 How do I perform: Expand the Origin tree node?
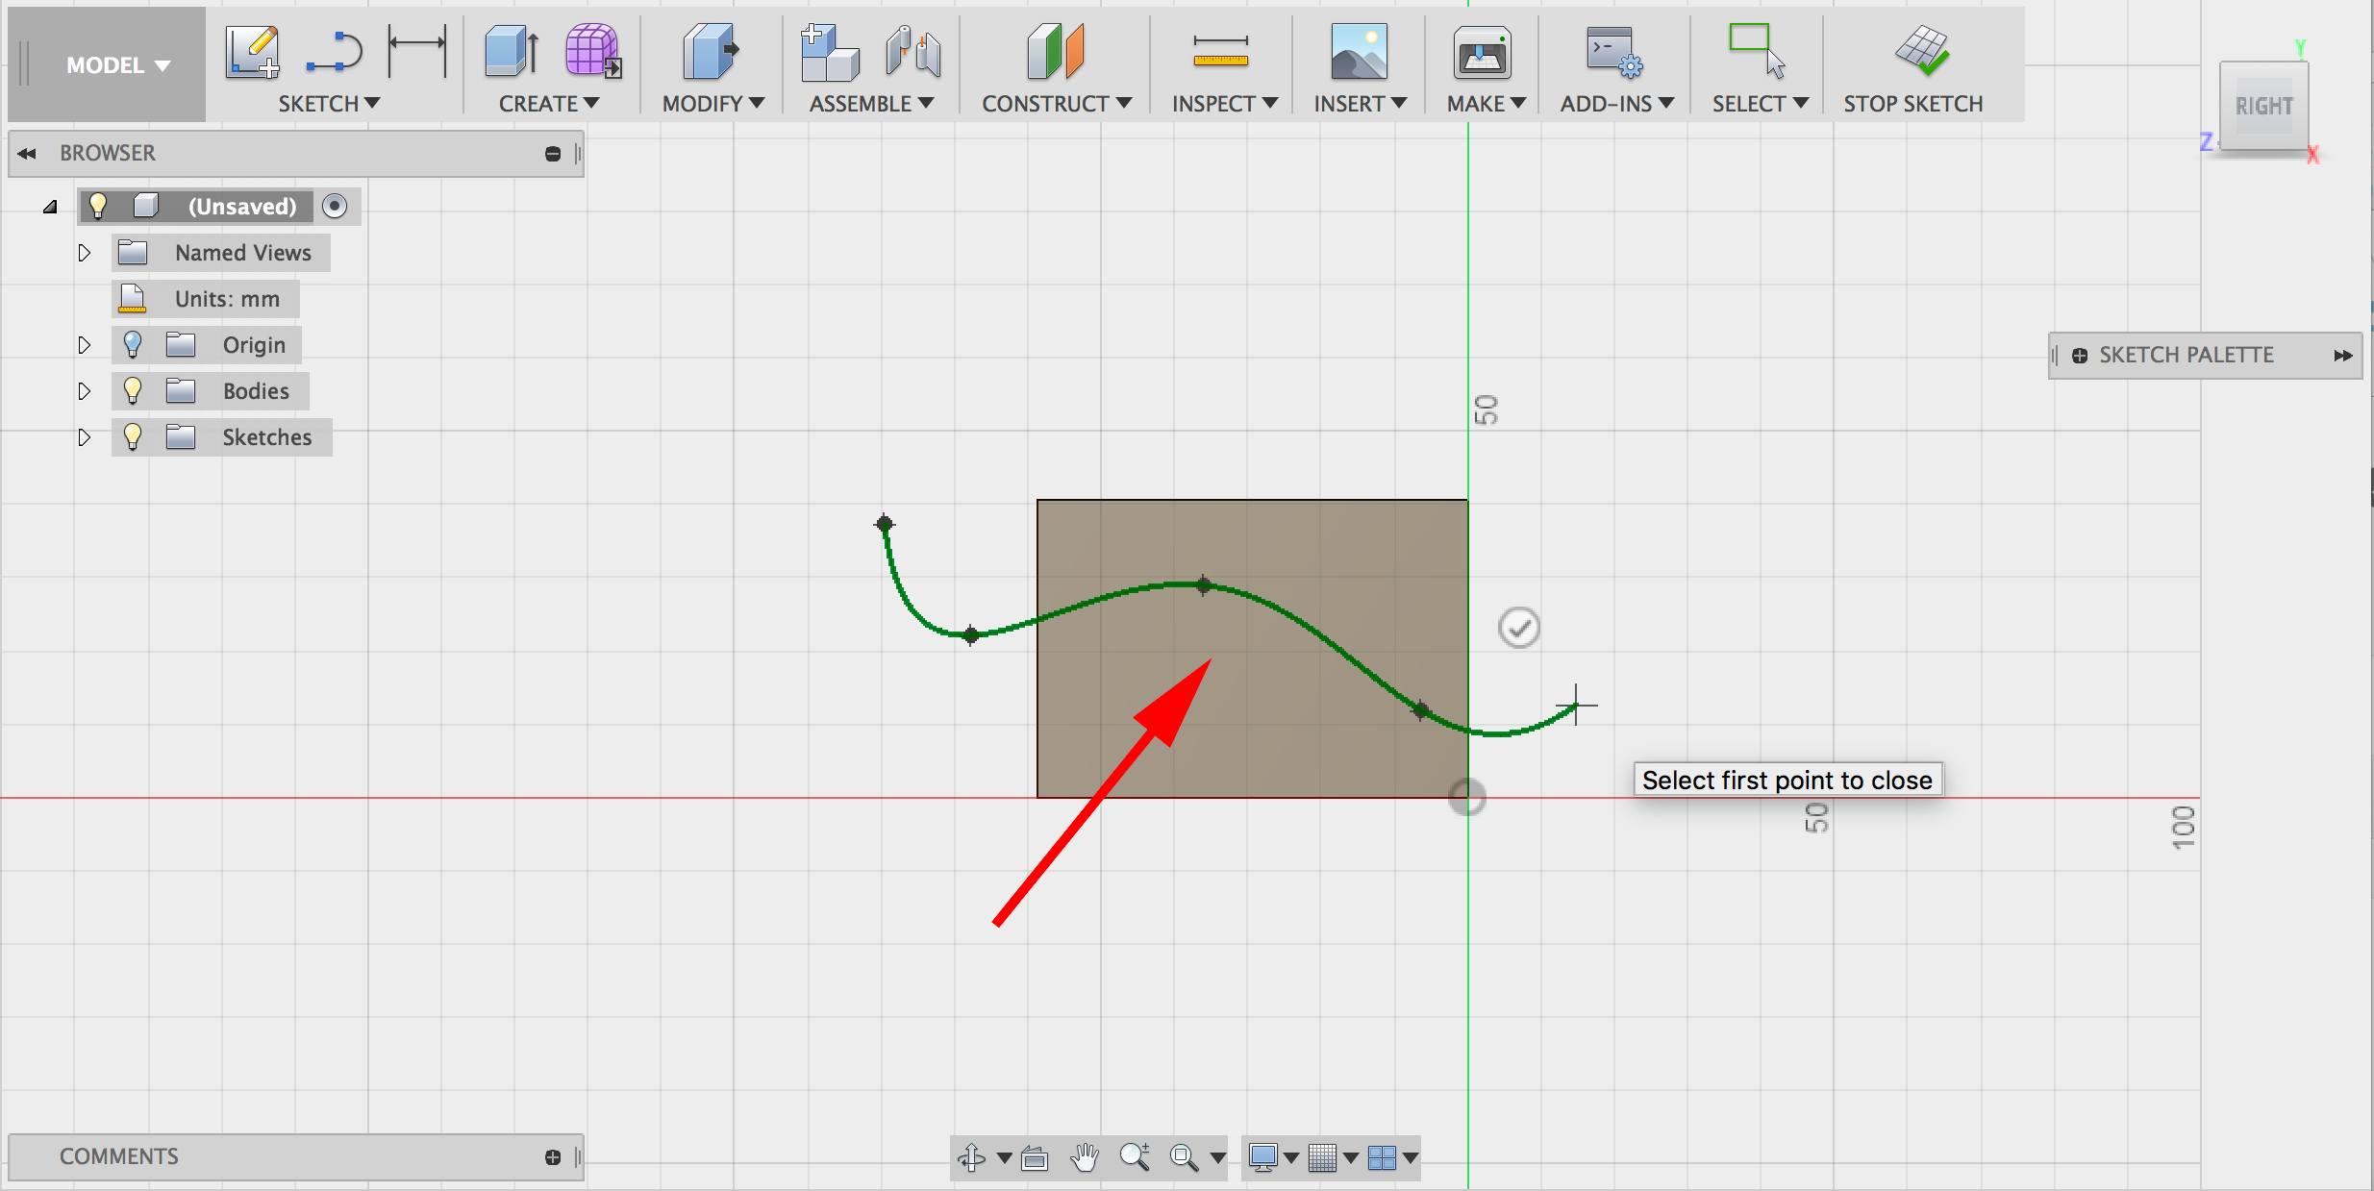tap(84, 345)
